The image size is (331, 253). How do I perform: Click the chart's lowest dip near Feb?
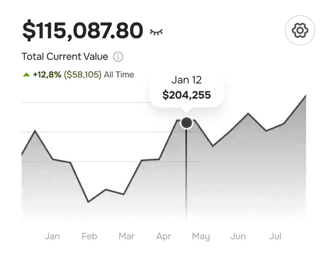[x=88, y=202]
